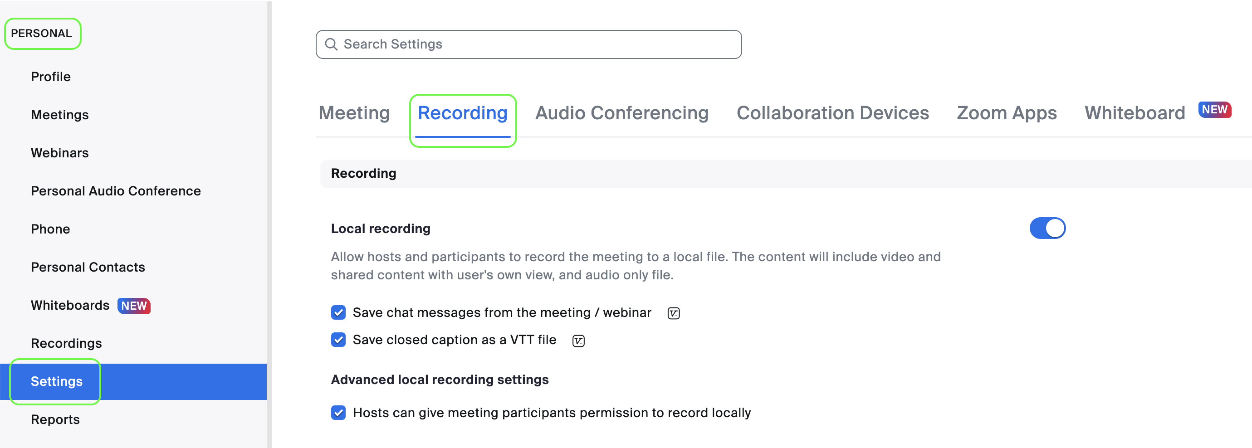This screenshot has height=448, width=1252.
Task: Click the search magnifier icon
Action: coord(331,44)
